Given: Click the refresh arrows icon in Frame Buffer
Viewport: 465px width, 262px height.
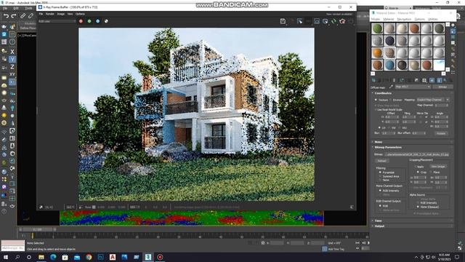Looking at the screenshot, I should pyautogui.click(x=333, y=21).
